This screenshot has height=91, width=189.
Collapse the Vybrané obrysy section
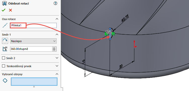pos(57,74)
